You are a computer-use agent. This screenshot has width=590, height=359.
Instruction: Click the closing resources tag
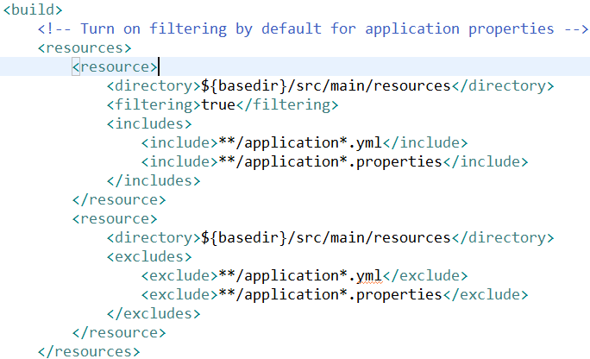(90, 351)
